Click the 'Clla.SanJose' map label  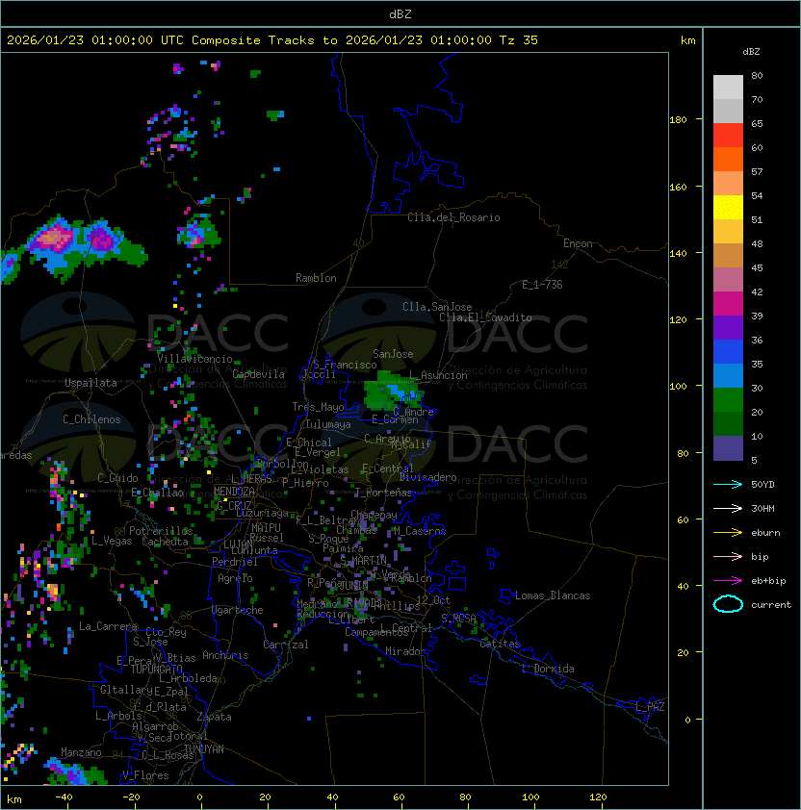[437, 307]
